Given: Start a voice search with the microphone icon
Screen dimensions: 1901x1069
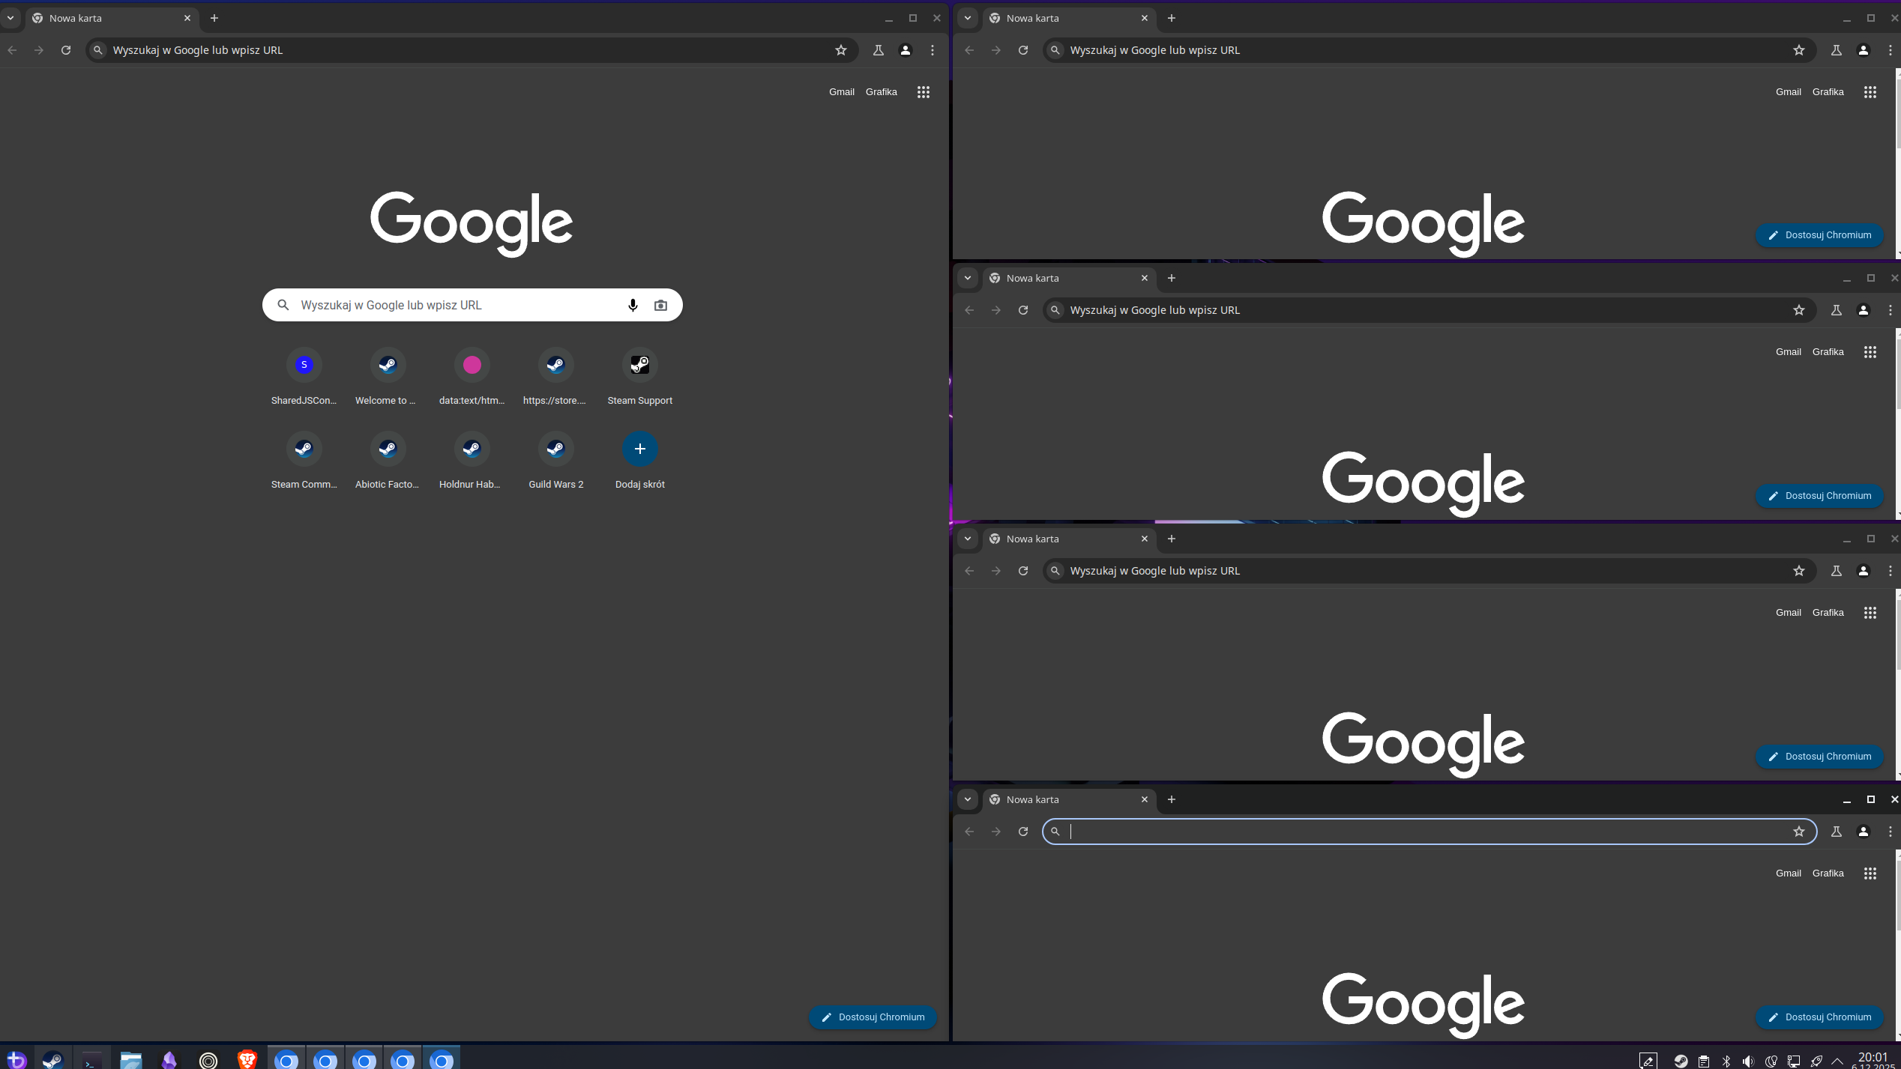Looking at the screenshot, I should coord(632,305).
